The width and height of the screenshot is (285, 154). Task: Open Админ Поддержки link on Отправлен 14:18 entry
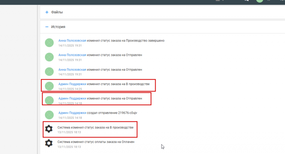coord(72,98)
